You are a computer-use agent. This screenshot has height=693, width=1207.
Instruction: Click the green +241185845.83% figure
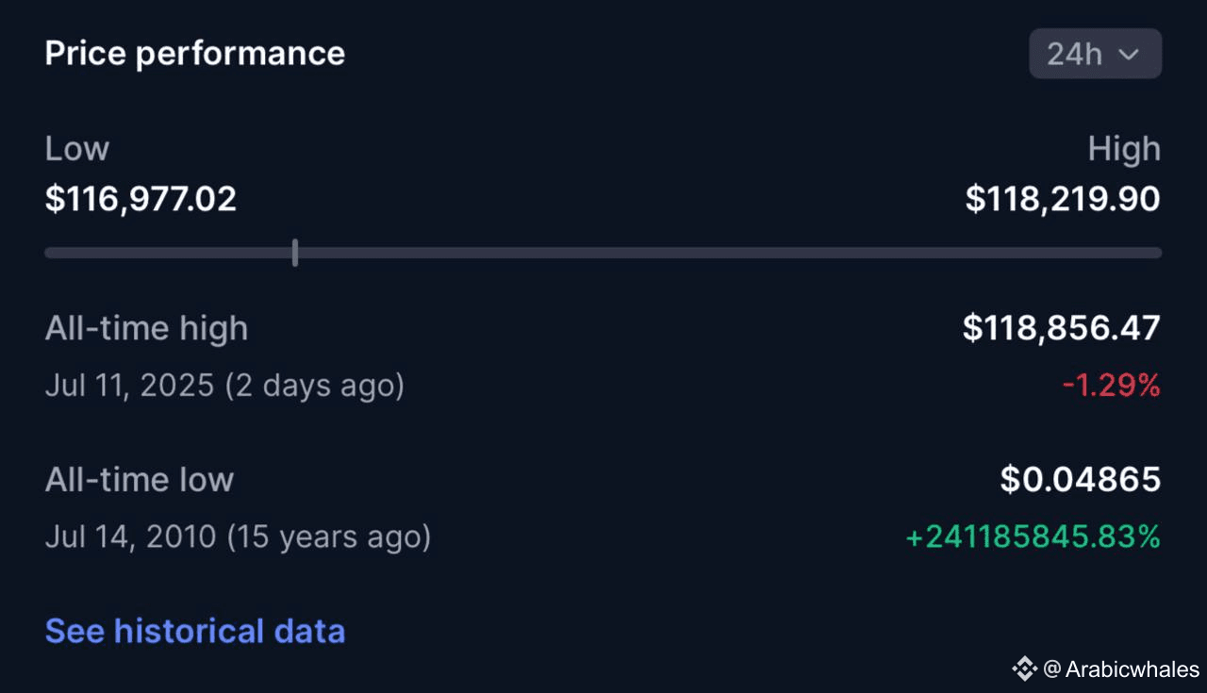coord(1033,536)
